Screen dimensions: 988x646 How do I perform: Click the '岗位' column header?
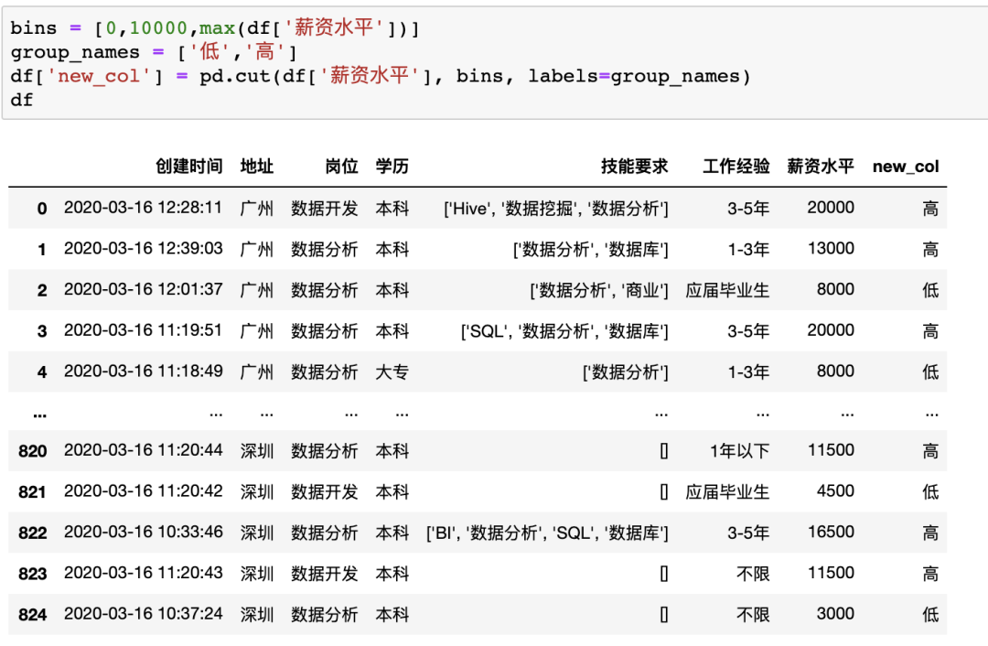341,167
